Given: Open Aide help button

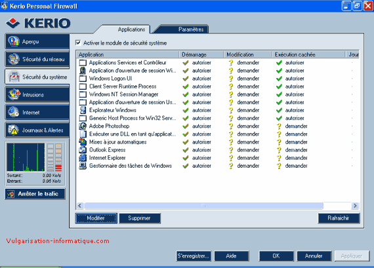Looking at the screenshot, I should 232,256.
